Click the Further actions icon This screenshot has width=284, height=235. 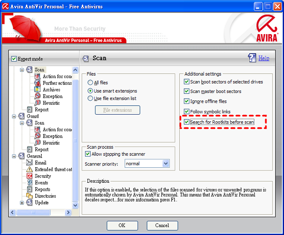(x=37, y=83)
